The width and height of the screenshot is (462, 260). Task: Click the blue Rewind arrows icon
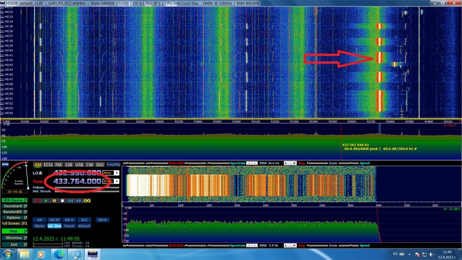pos(70,200)
